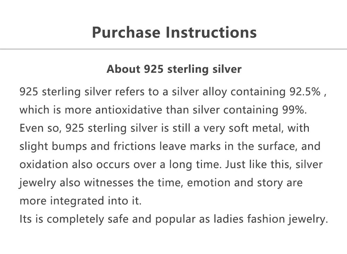
Task: Click the line starting 'oxidation also occurs'
Action: click(171, 165)
